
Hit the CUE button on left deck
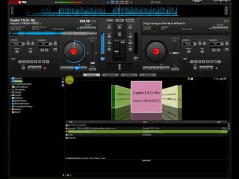64,68
